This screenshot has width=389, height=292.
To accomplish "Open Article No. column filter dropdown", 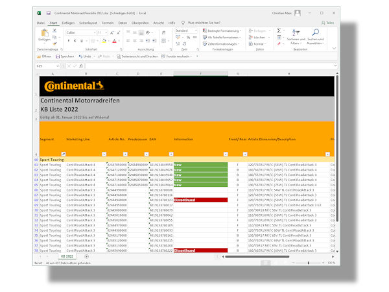I will [125, 154].
